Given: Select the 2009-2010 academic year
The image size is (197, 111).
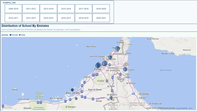Looking at the screenshot, I should [x=13, y=9].
